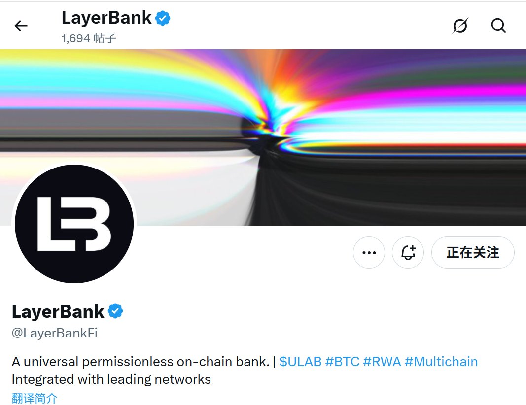Toggle the 正在关注 following button
Image resolution: width=526 pixels, height=405 pixels.
473,252
